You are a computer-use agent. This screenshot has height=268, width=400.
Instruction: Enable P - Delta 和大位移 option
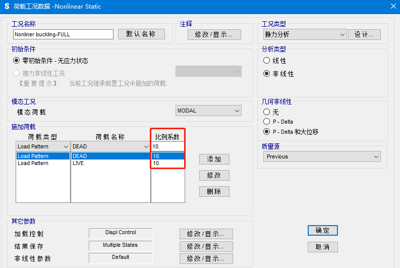coord(267,132)
